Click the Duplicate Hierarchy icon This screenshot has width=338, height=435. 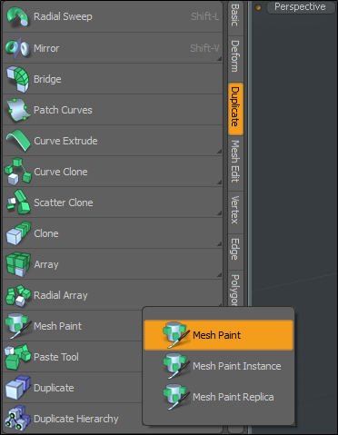(17, 419)
